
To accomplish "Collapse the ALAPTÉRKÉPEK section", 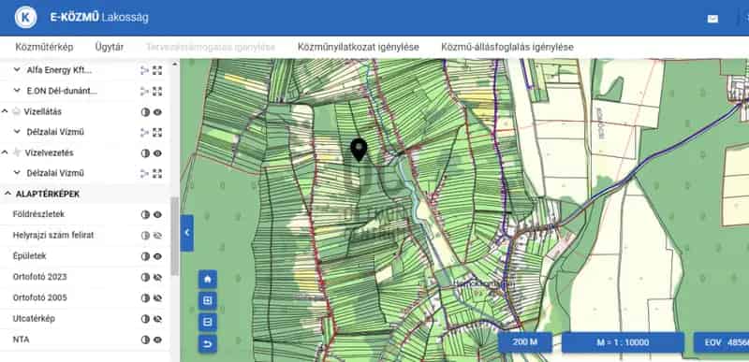I will point(7,195).
